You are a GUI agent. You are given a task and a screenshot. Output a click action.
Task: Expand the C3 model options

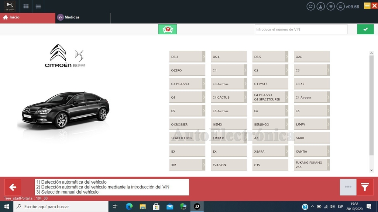(328, 70)
